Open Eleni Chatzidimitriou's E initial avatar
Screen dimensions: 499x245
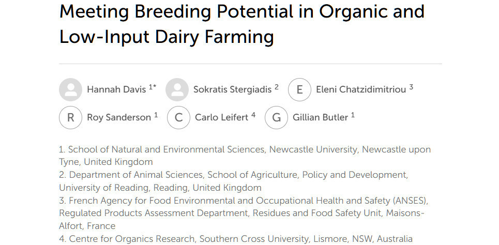(299, 89)
